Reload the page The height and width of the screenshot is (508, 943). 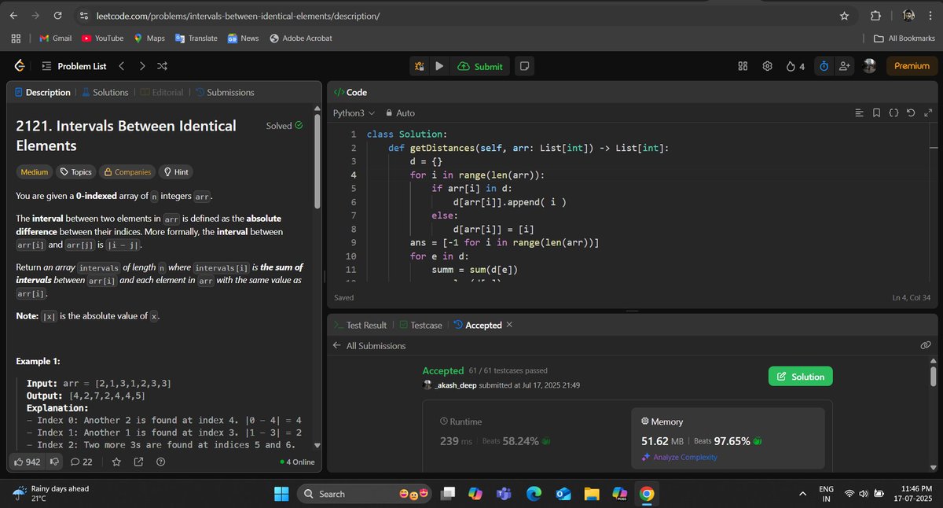click(57, 16)
